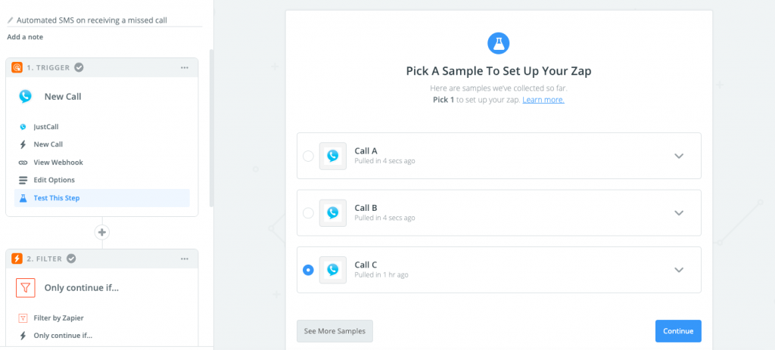Click the plus icon between trigger and filter
The height and width of the screenshot is (350, 775).
point(102,233)
